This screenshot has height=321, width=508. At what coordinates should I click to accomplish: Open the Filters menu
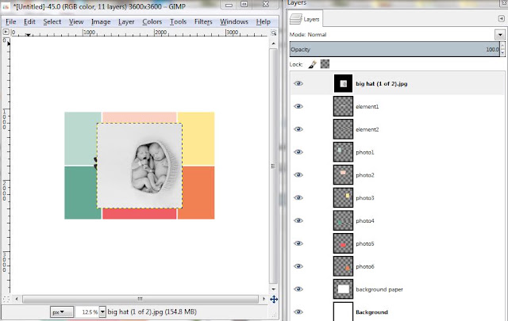pos(203,21)
